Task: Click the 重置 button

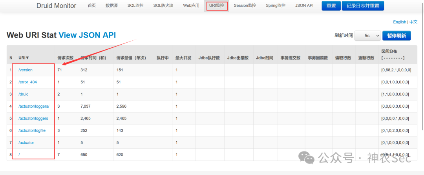Action: tap(331, 5)
